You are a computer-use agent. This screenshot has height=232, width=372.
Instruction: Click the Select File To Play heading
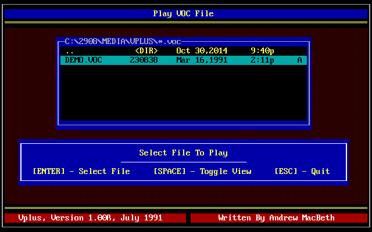[x=183, y=153]
